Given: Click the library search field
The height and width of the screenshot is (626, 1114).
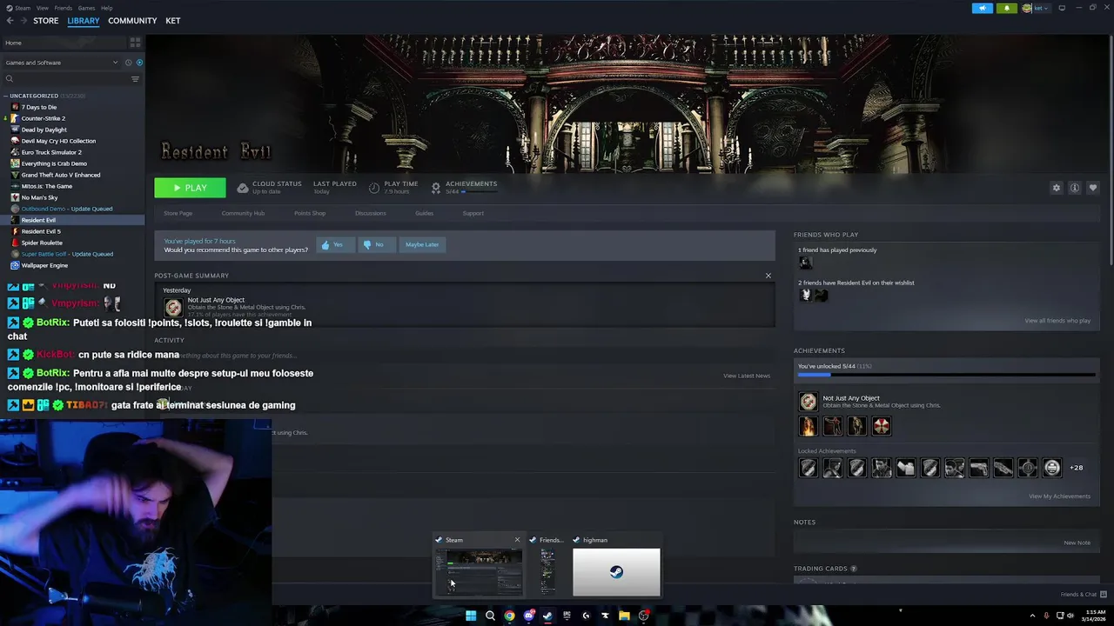Looking at the screenshot, I should [65, 79].
